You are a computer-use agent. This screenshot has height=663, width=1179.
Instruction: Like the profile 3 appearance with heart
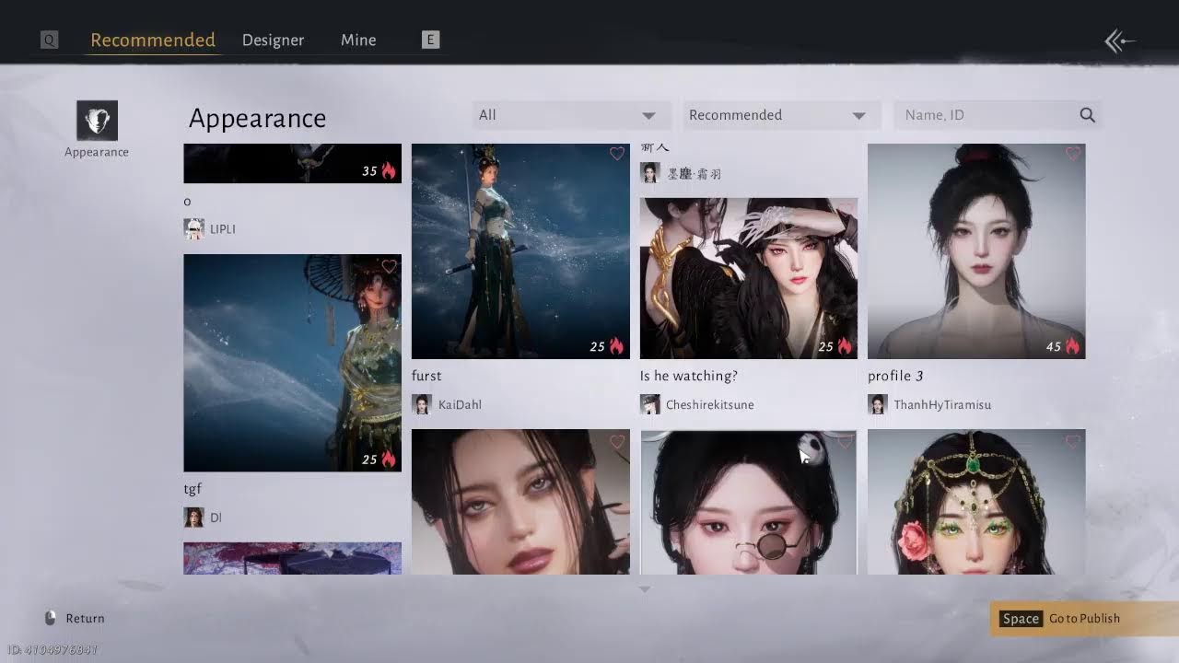tap(1073, 155)
